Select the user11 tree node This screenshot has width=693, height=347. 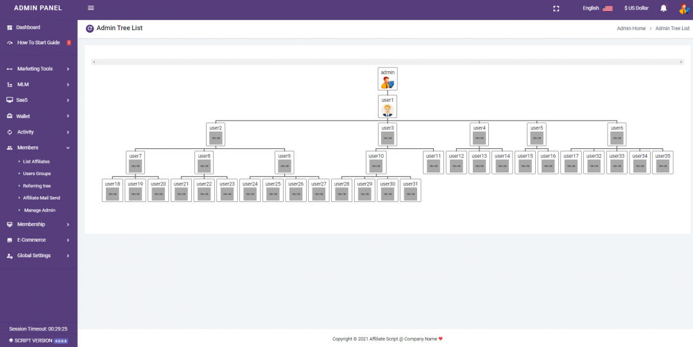click(x=433, y=162)
